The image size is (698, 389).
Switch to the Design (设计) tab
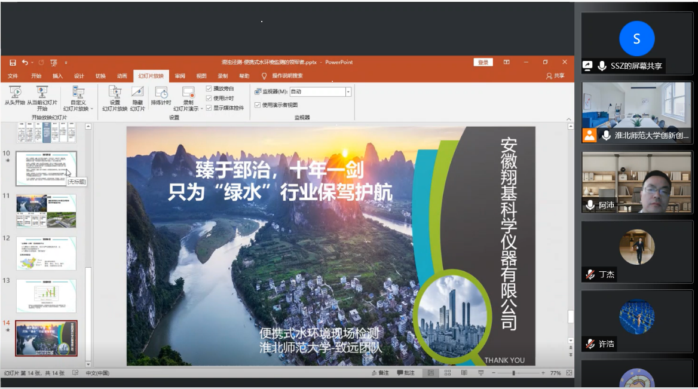pos(79,76)
